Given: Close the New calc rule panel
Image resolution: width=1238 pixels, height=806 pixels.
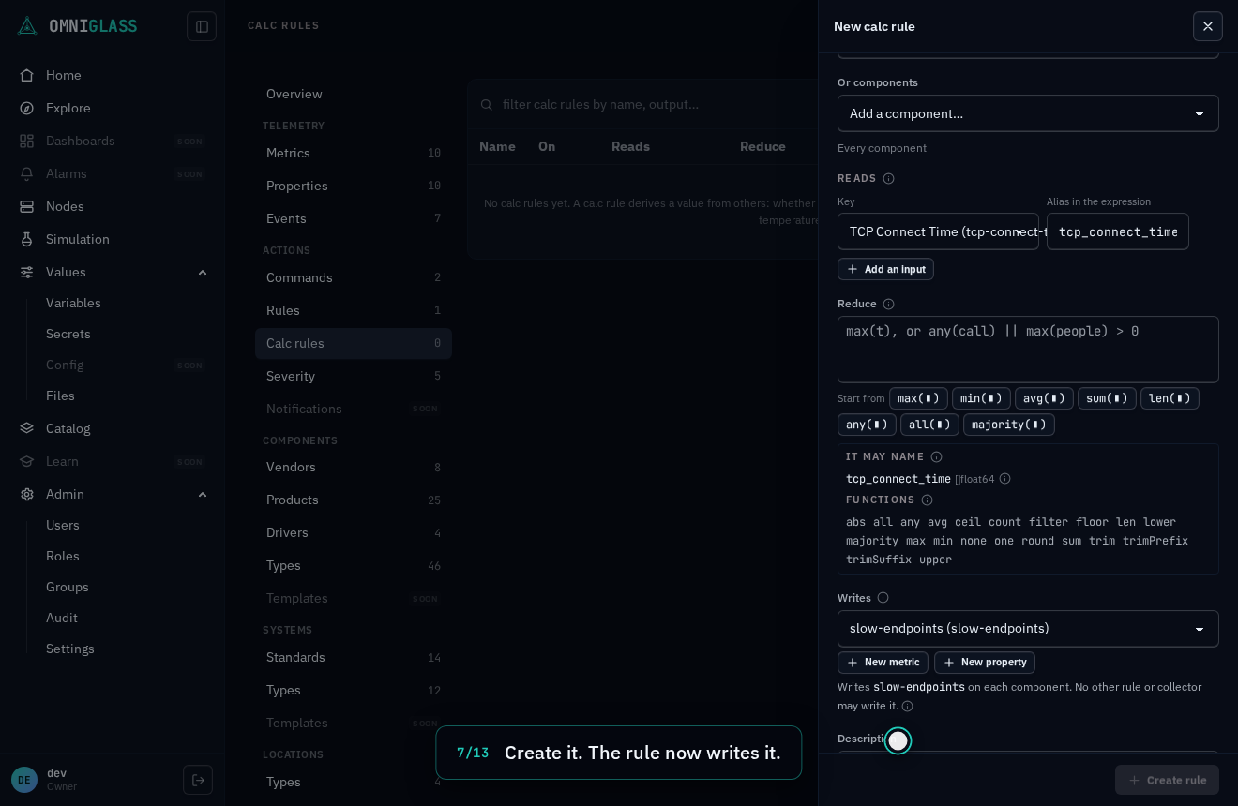Looking at the screenshot, I should pos(1208,26).
